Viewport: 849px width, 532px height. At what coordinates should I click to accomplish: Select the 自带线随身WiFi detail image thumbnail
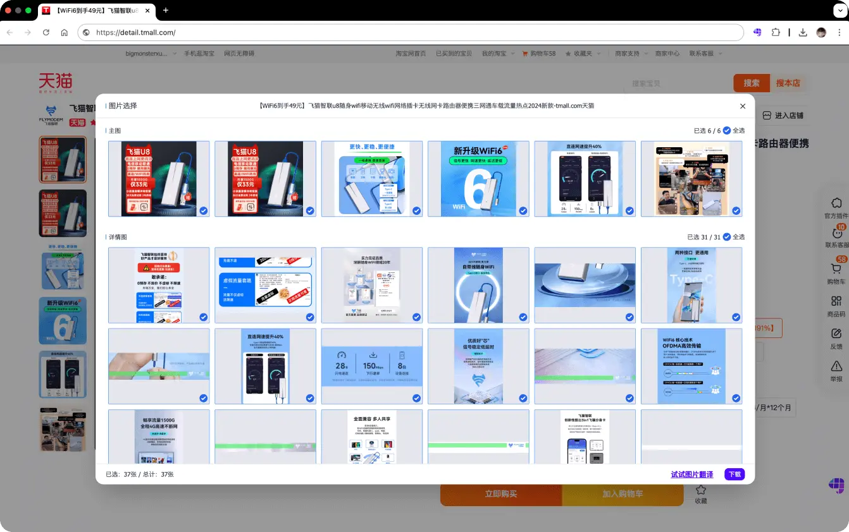tap(478, 285)
